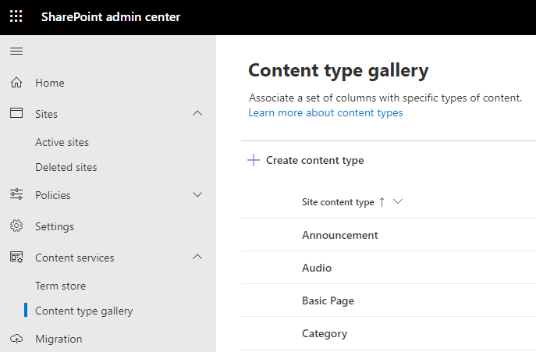Image resolution: width=536 pixels, height=352 pixels.
Task: Go to Term store
Action: 60,286
